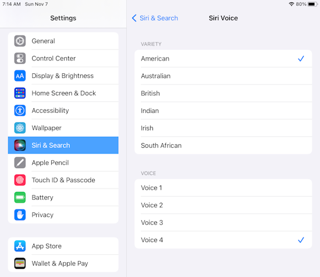The height and width of the screenshot is (277, 320).
Task: Choose Voice 3
Action: pos(223,222)
